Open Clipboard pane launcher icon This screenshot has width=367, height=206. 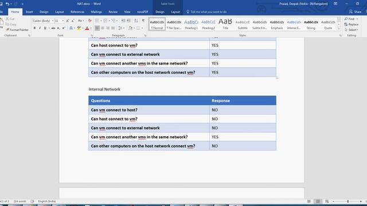[x=29, y=35]
